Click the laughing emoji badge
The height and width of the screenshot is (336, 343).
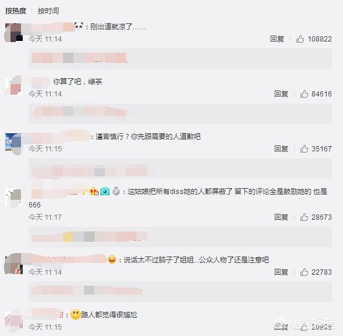pyautogui.click(x=112, y=259)
